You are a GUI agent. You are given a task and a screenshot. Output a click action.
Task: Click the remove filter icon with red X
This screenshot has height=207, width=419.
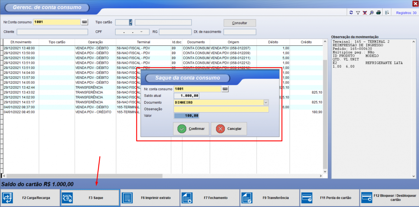pos(365,13)
